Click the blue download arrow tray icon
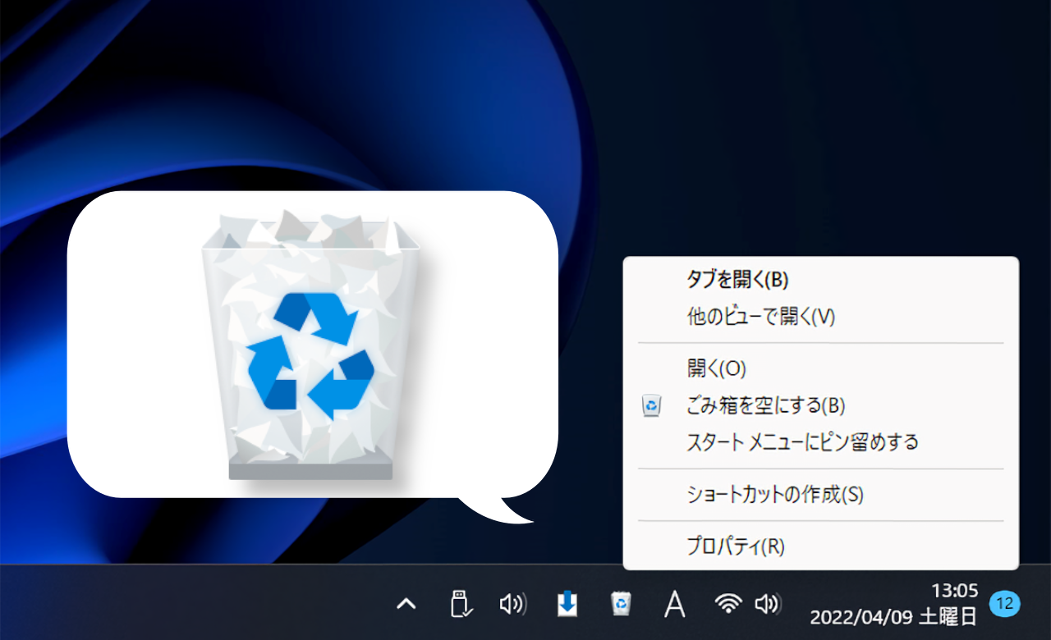Image resolution: width=1051 pixels, height=640 pixels. coord(567,605)
